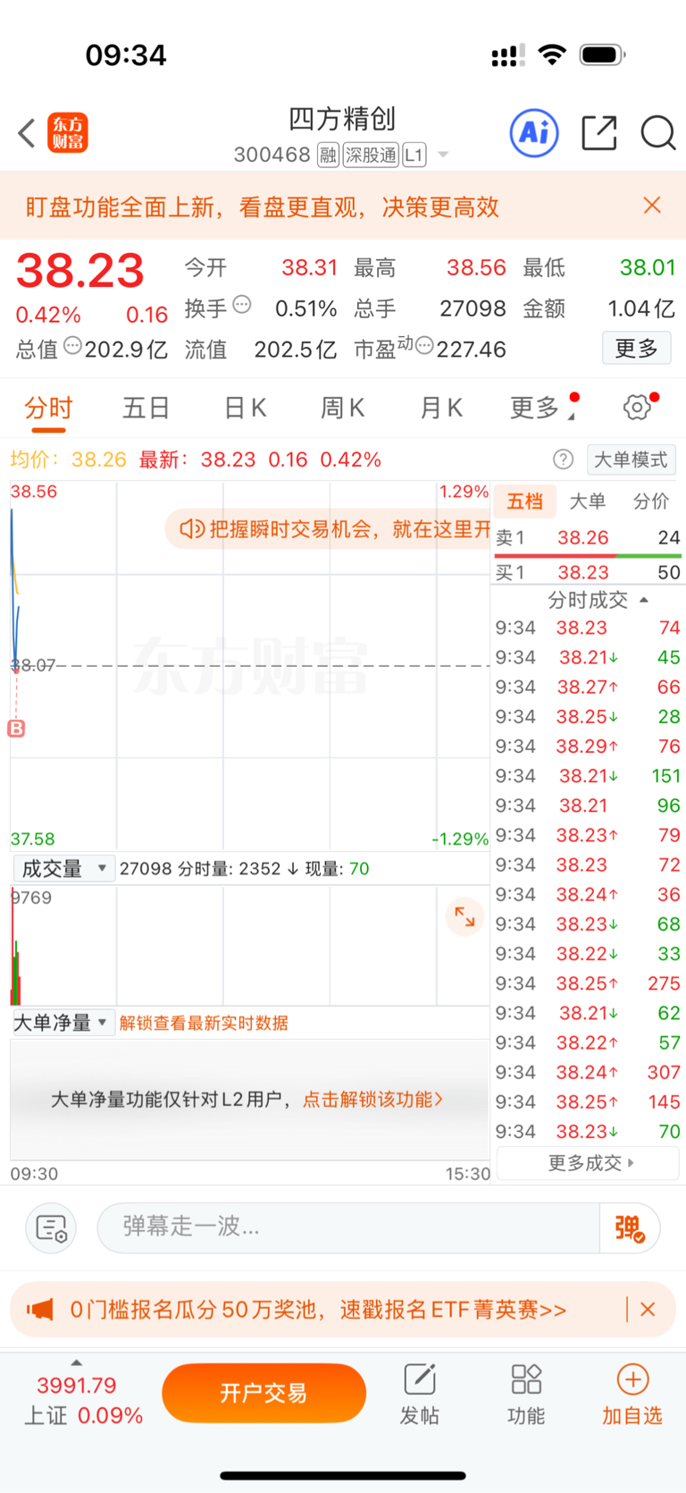Tap the L1 level tag

pyautogui.click(x=414, y=156)
